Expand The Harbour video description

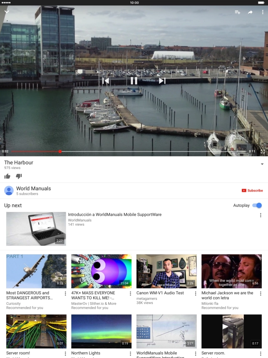(262, 164)
